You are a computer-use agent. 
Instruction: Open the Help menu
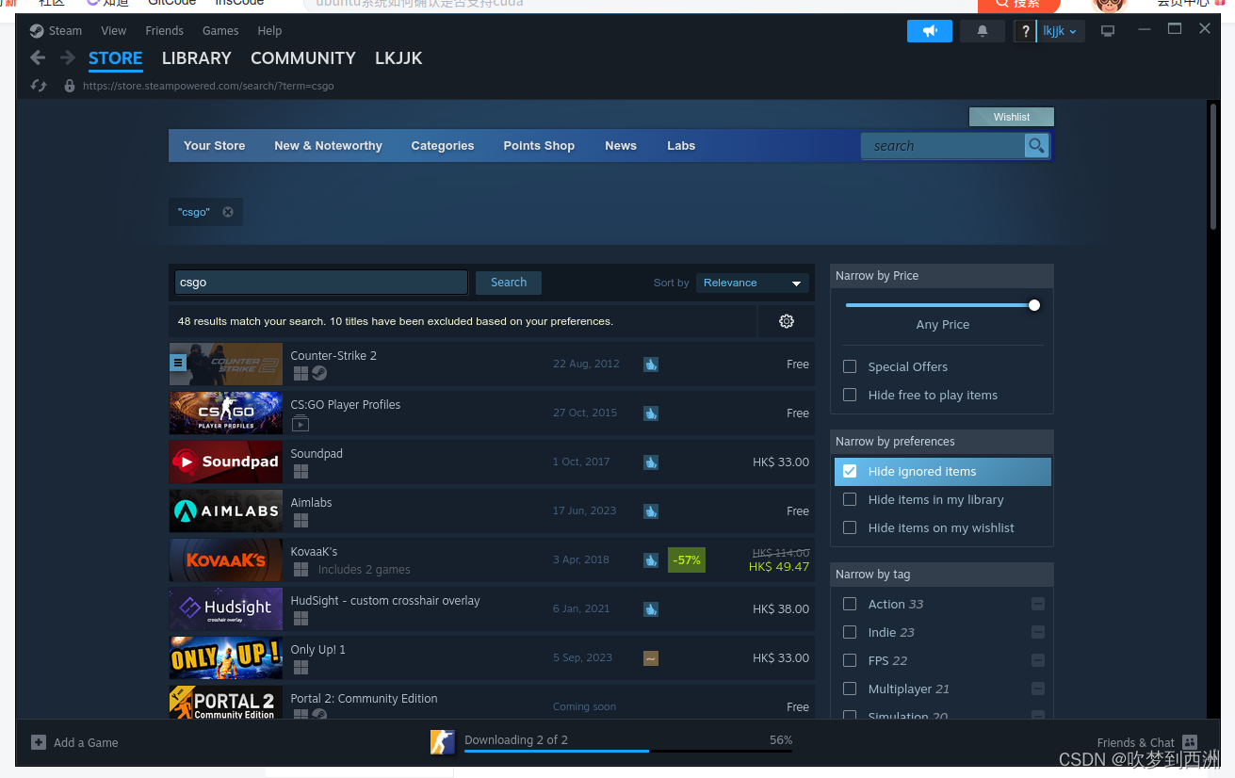(x=269, y=31)
